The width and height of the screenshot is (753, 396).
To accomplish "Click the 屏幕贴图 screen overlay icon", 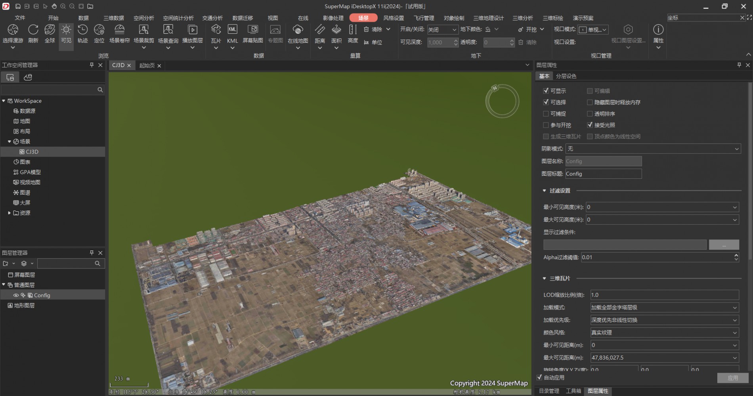I will coord(253,34).
